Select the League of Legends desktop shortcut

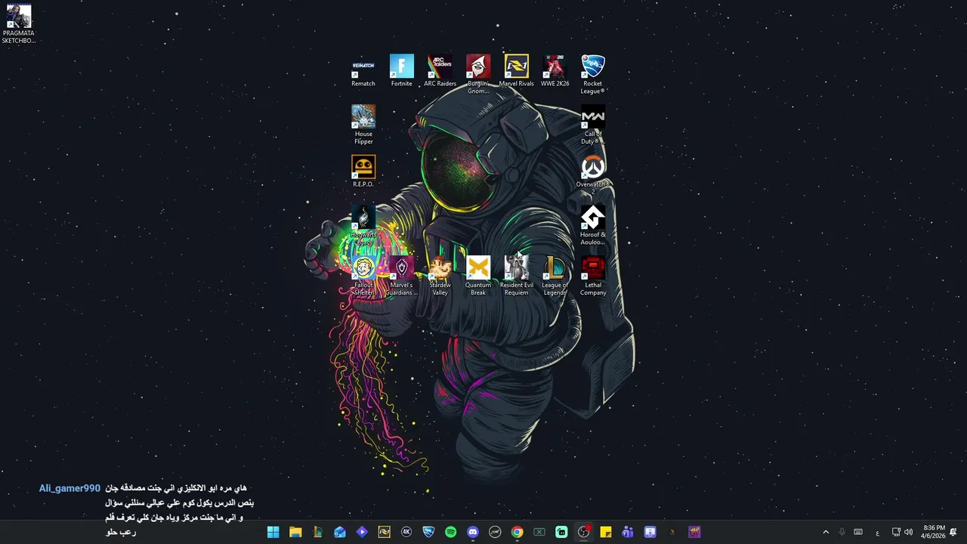(x=555, y=276)
